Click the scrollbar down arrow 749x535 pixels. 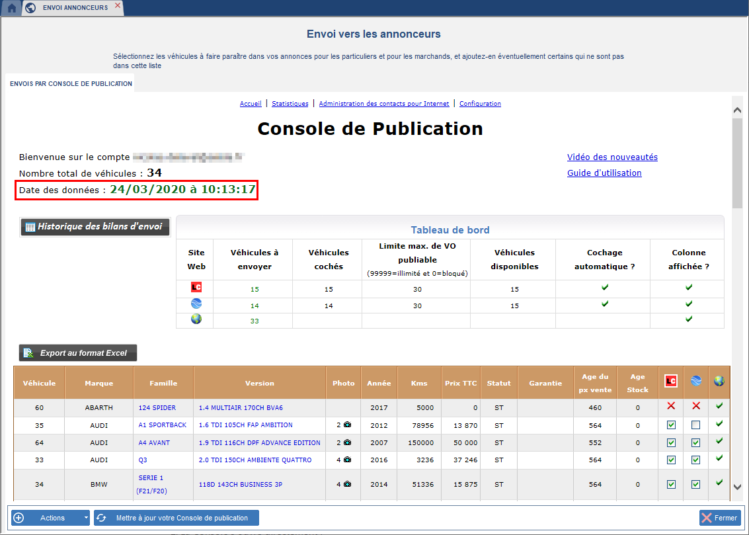point(737,487)
